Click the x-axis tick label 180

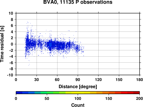tap(140, 80)
